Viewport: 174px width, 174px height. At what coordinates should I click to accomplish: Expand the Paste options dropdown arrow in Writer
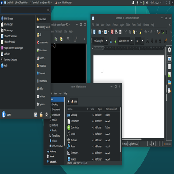[x=137, y=32]
